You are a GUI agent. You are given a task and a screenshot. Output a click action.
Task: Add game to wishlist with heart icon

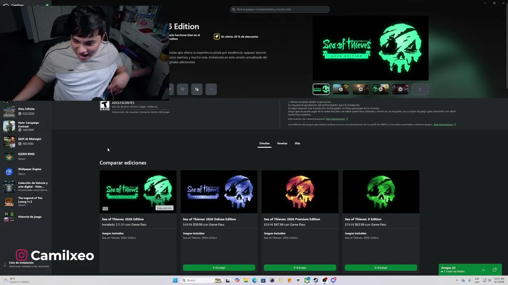(183, 89)
